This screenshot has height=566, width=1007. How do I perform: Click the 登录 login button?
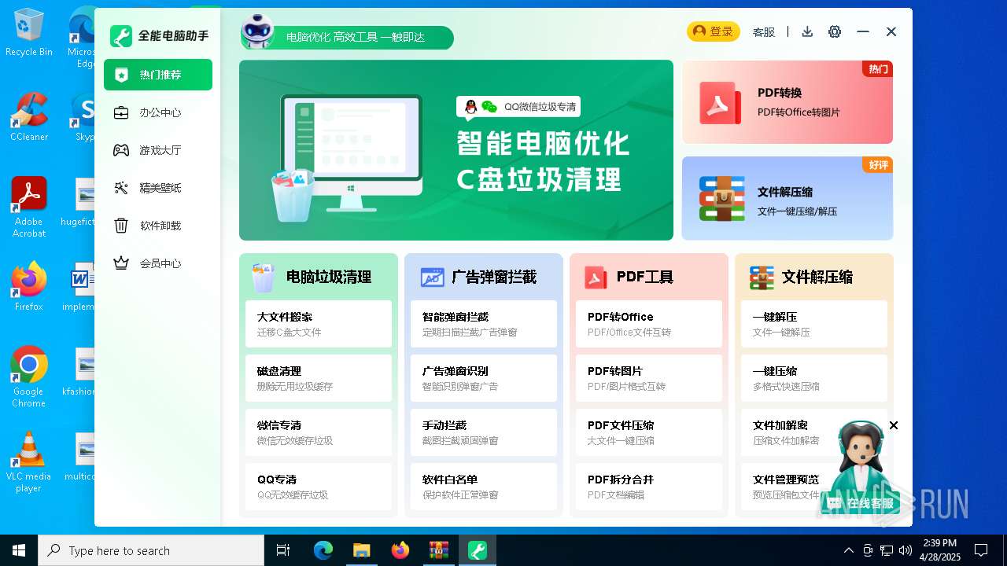714,31
